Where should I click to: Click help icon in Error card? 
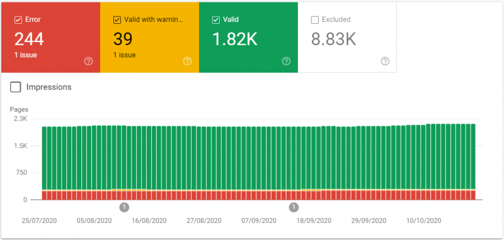tap(88, 61)
